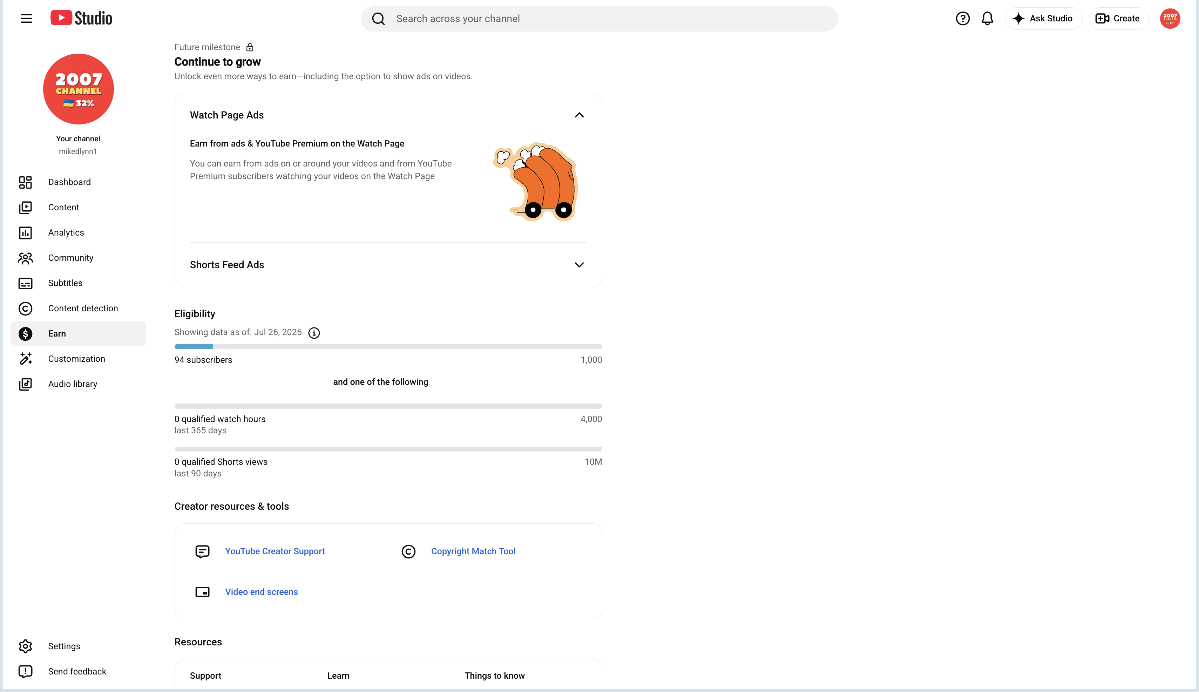Open the Subtitles menu item
This screenshot has width=1199, height=692.
[79, 283]
